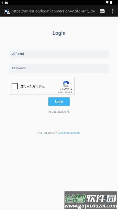This screenshot has height=210, width=118.
Task: Click the Not registered? text
Action: (47, 133)
